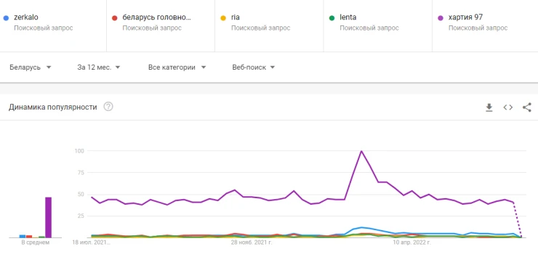Image resolution: width=538 pixels, height=273 pixels.
Task: Open the За 12 мес. period dropdown
Action: [x=98, y=68]
